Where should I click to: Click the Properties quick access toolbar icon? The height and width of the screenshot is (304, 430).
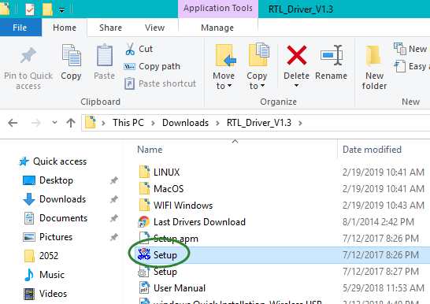pos(30,9)
